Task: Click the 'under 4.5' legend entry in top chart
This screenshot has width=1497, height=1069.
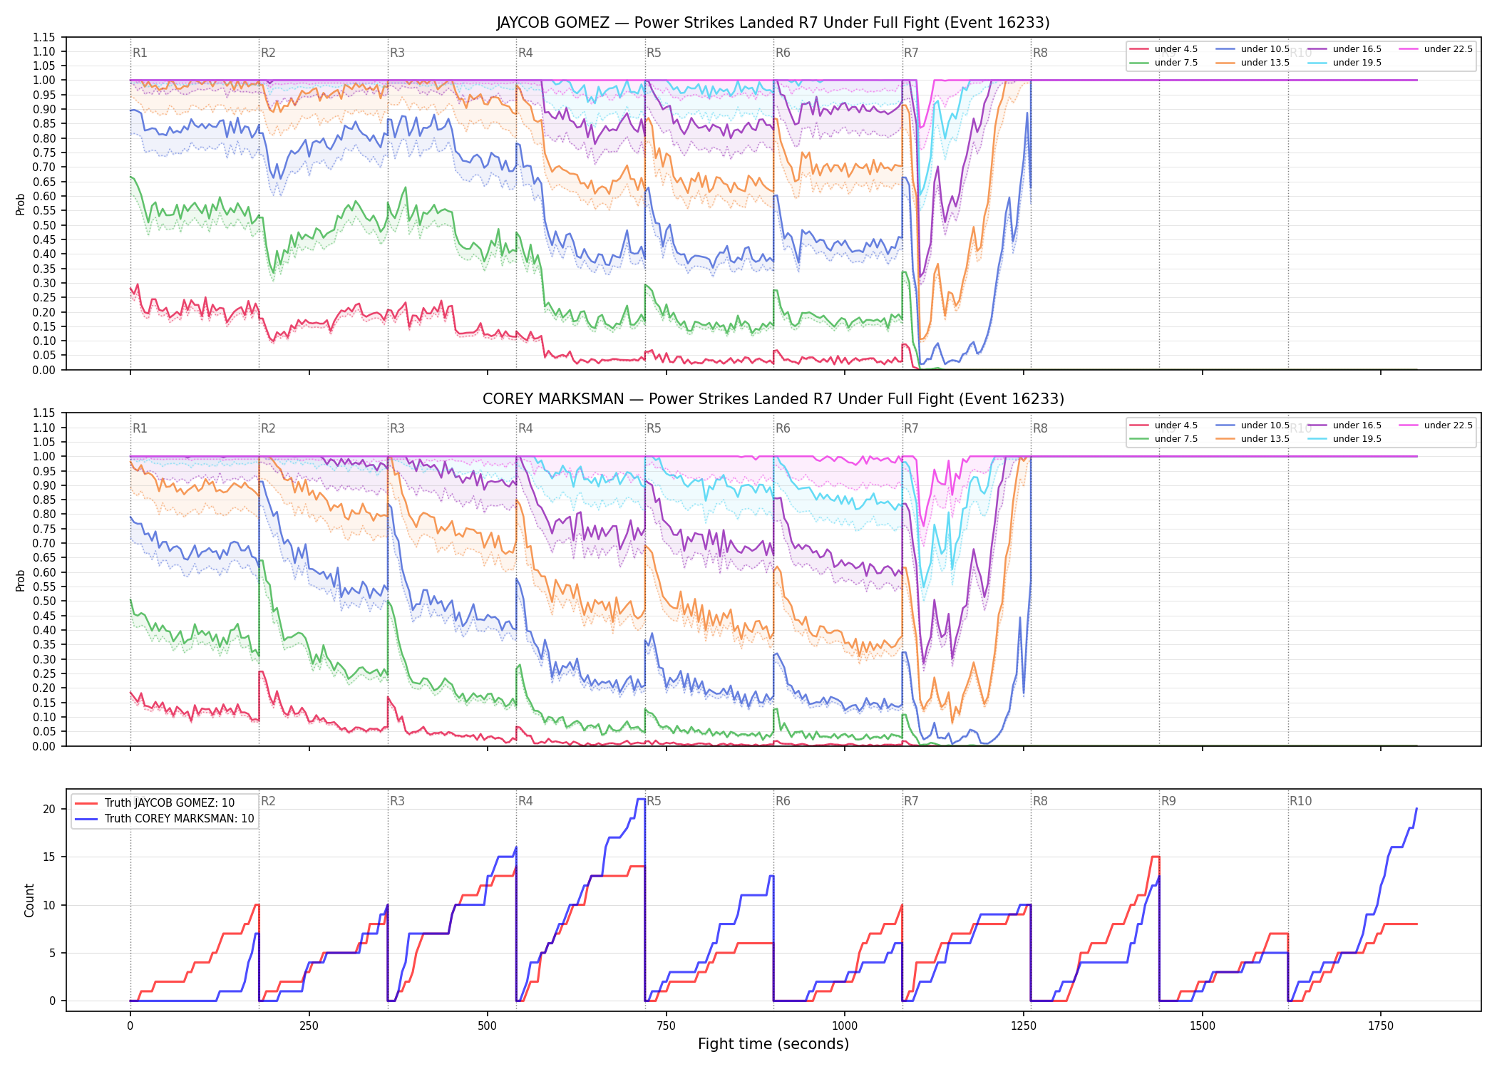Action: (1163, 49)
